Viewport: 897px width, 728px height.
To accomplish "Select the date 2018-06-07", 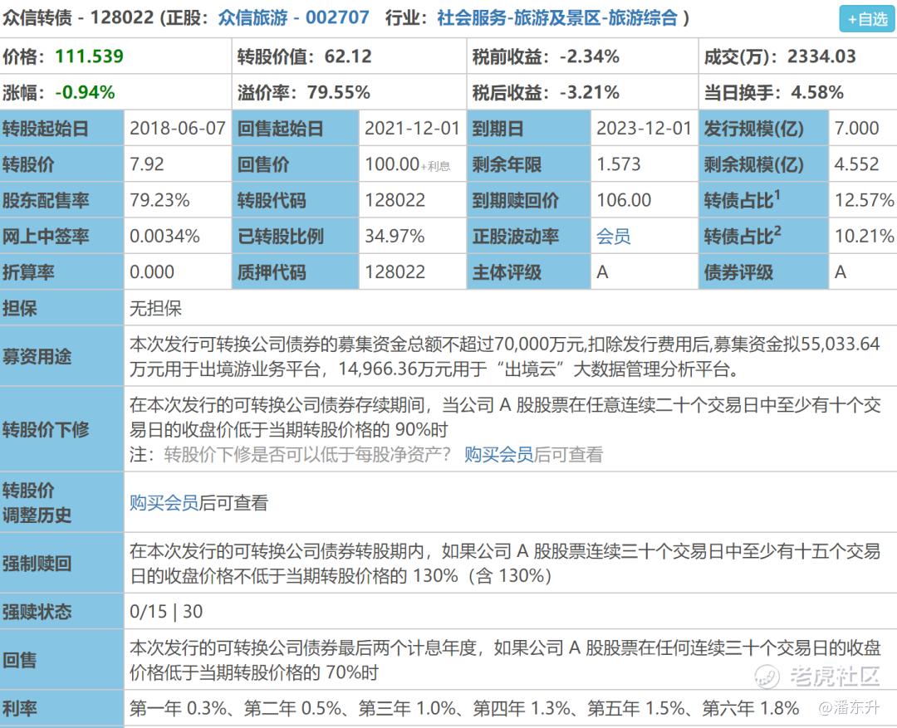I will (x=178, y=128).
